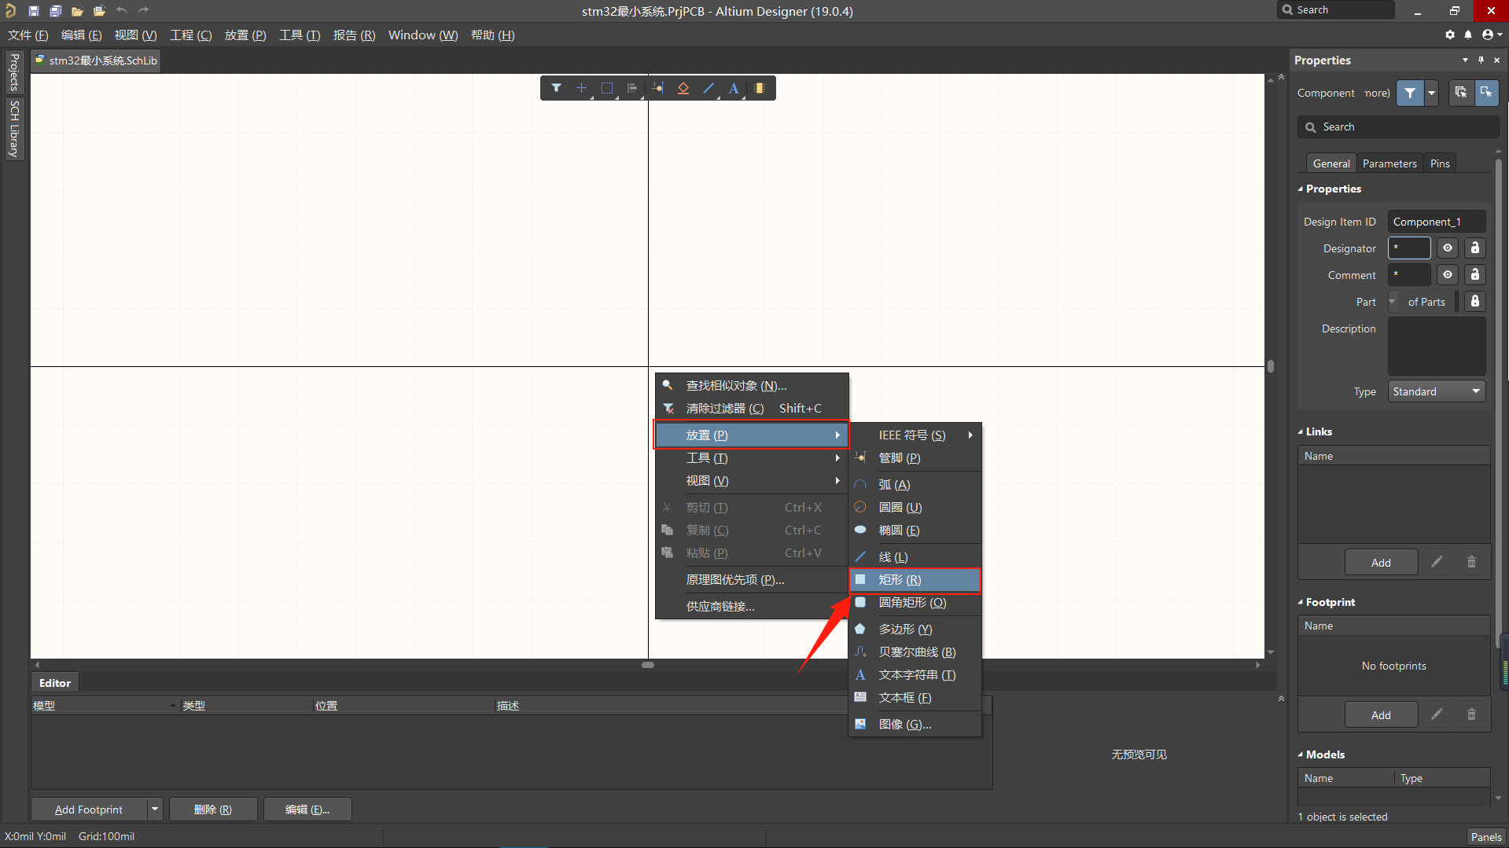1509x848 pixels.
Task: Open the SCH Library side panel tab
Action: (x=13, y=129)
